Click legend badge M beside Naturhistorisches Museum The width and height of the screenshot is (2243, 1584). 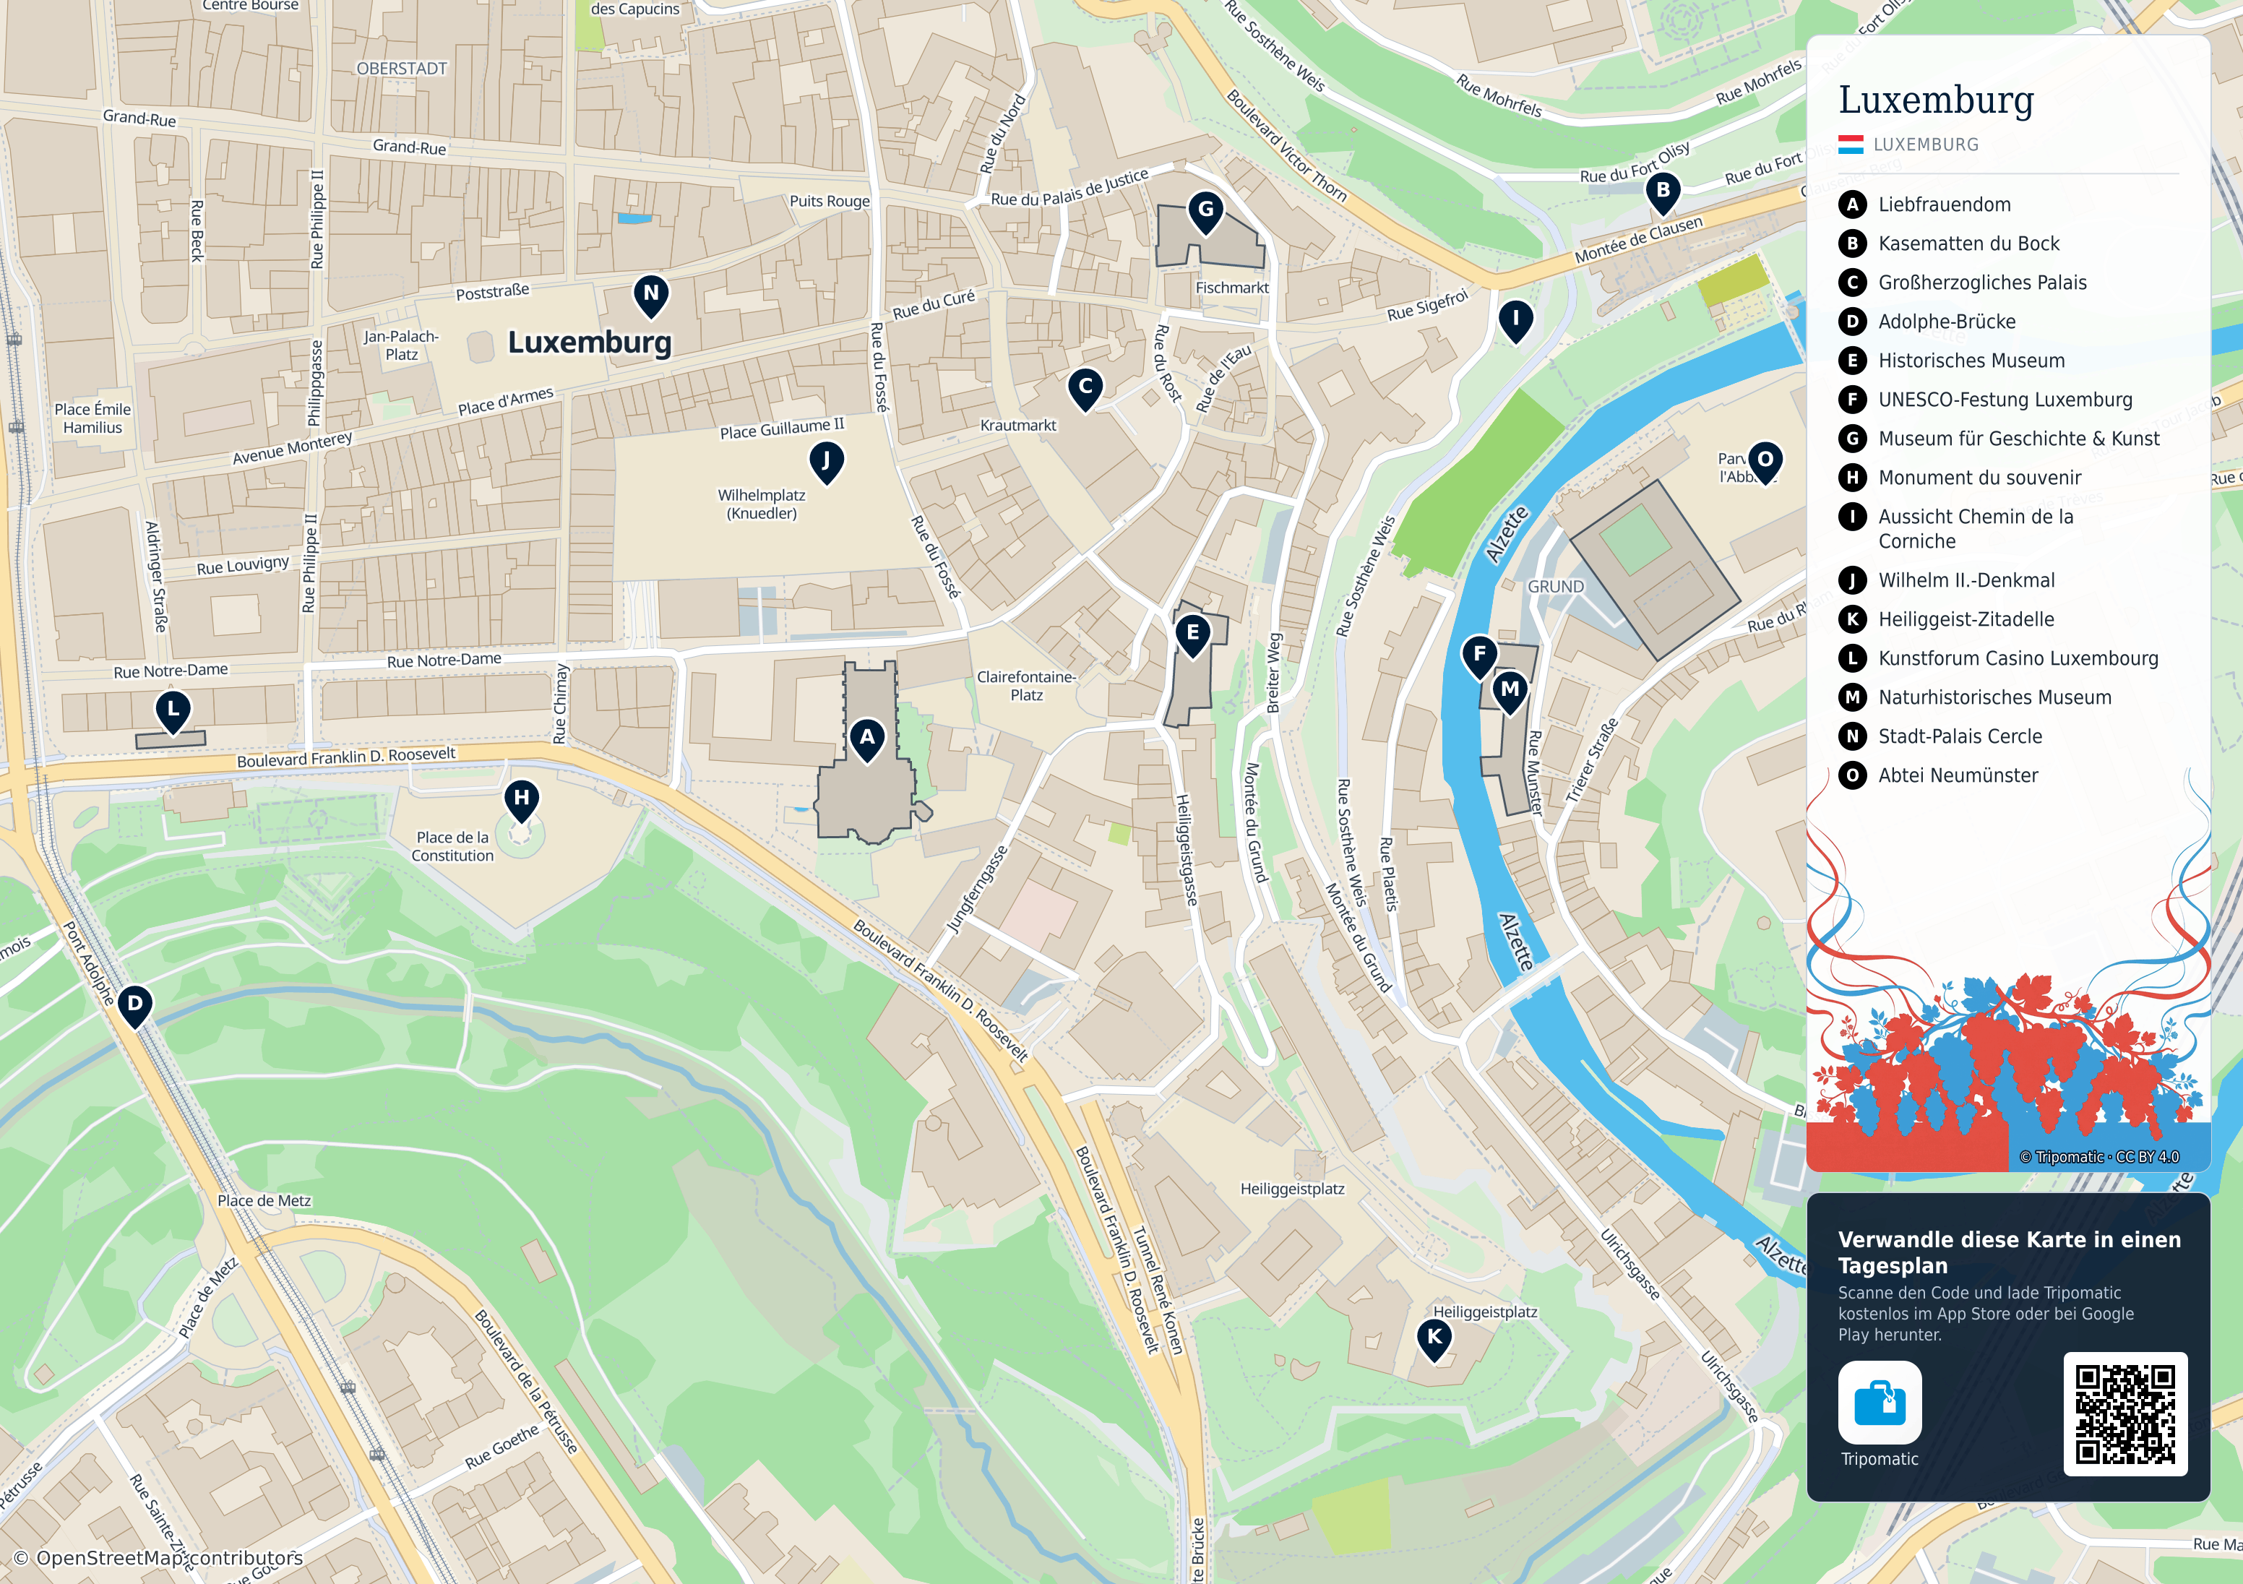tap(1852, 697)
